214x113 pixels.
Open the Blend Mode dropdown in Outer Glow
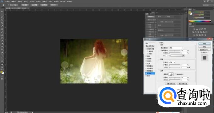[176, 48]
